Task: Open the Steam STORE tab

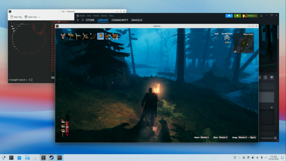Action: click(90, 20)
